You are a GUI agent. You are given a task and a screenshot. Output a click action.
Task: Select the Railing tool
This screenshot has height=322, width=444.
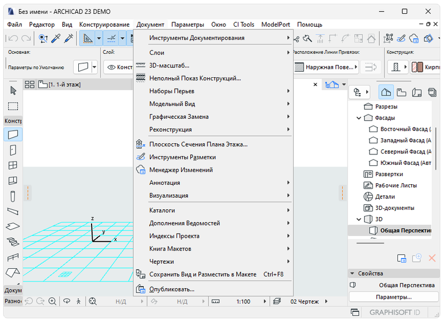13,257
